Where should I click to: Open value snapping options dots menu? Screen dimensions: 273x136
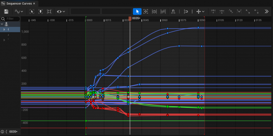click(192, 11)
